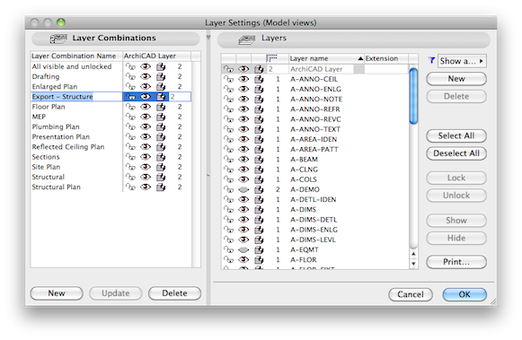Click the ArchiCAD Layer name field
The image size is (522, 340).
(321, 69)
